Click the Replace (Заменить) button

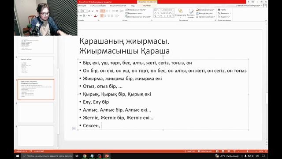(224, 13)
